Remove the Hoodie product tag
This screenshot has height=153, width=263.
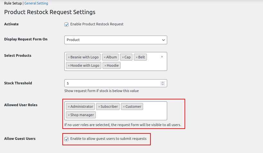[x=105, y=66]
